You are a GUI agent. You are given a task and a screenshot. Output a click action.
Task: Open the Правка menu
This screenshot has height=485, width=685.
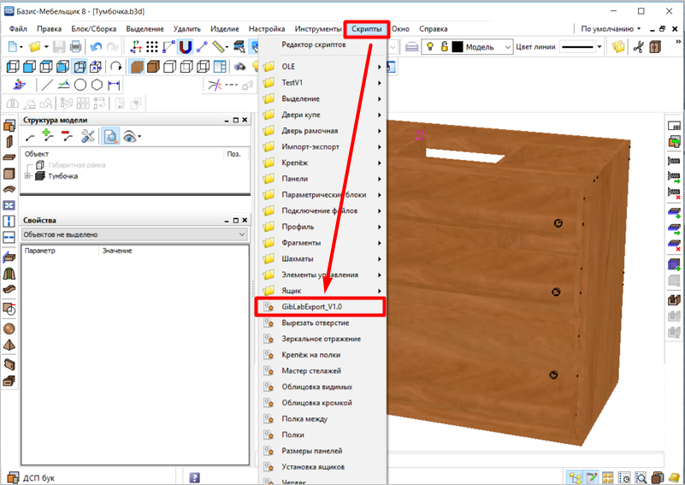tap(49, 29)
